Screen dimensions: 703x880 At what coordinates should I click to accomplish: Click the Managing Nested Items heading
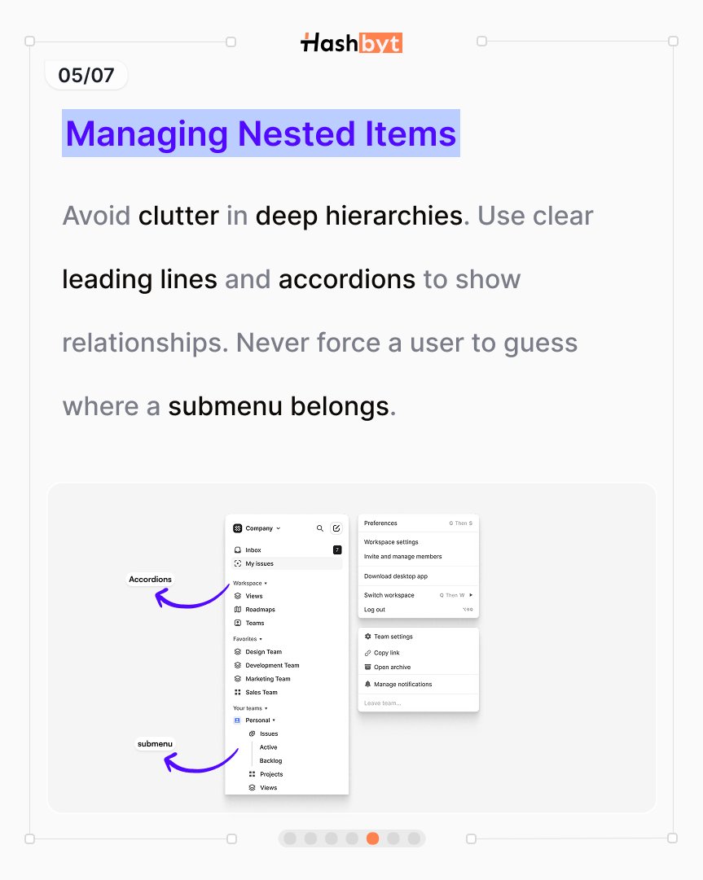261,134
